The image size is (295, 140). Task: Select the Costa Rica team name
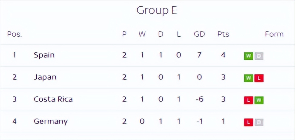[x=53, y=99]
